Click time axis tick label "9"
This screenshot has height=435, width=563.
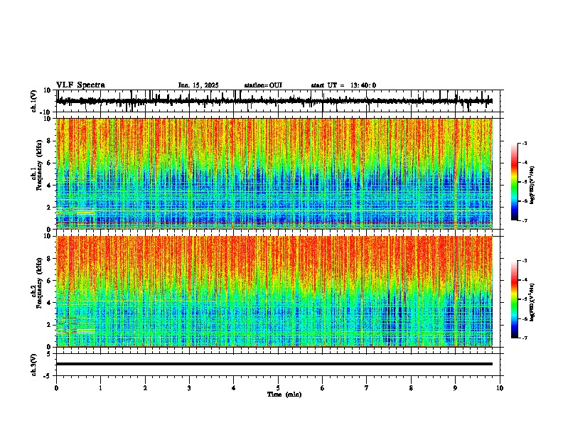point(455,388)
